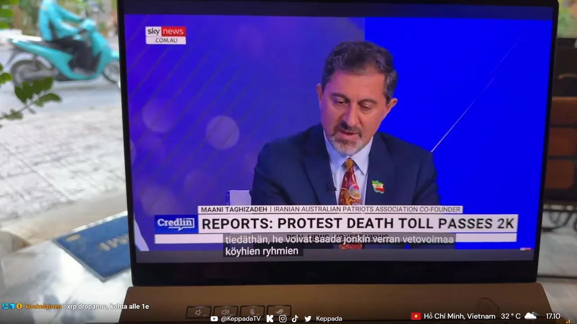Click the Instagram icon in overlay bar
This screenshot has width=577, height=324.
coord(283,319)
